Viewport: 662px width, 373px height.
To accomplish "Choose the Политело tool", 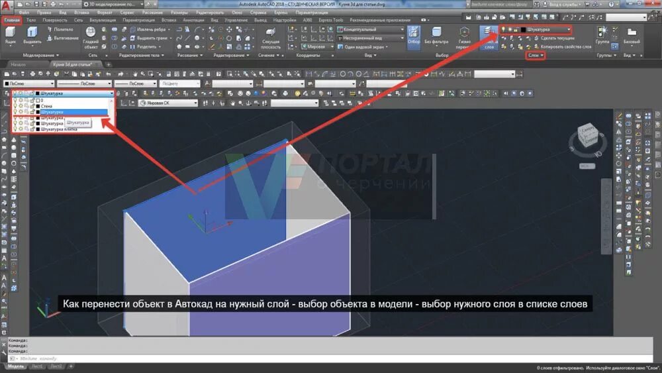I will [60, 29].
